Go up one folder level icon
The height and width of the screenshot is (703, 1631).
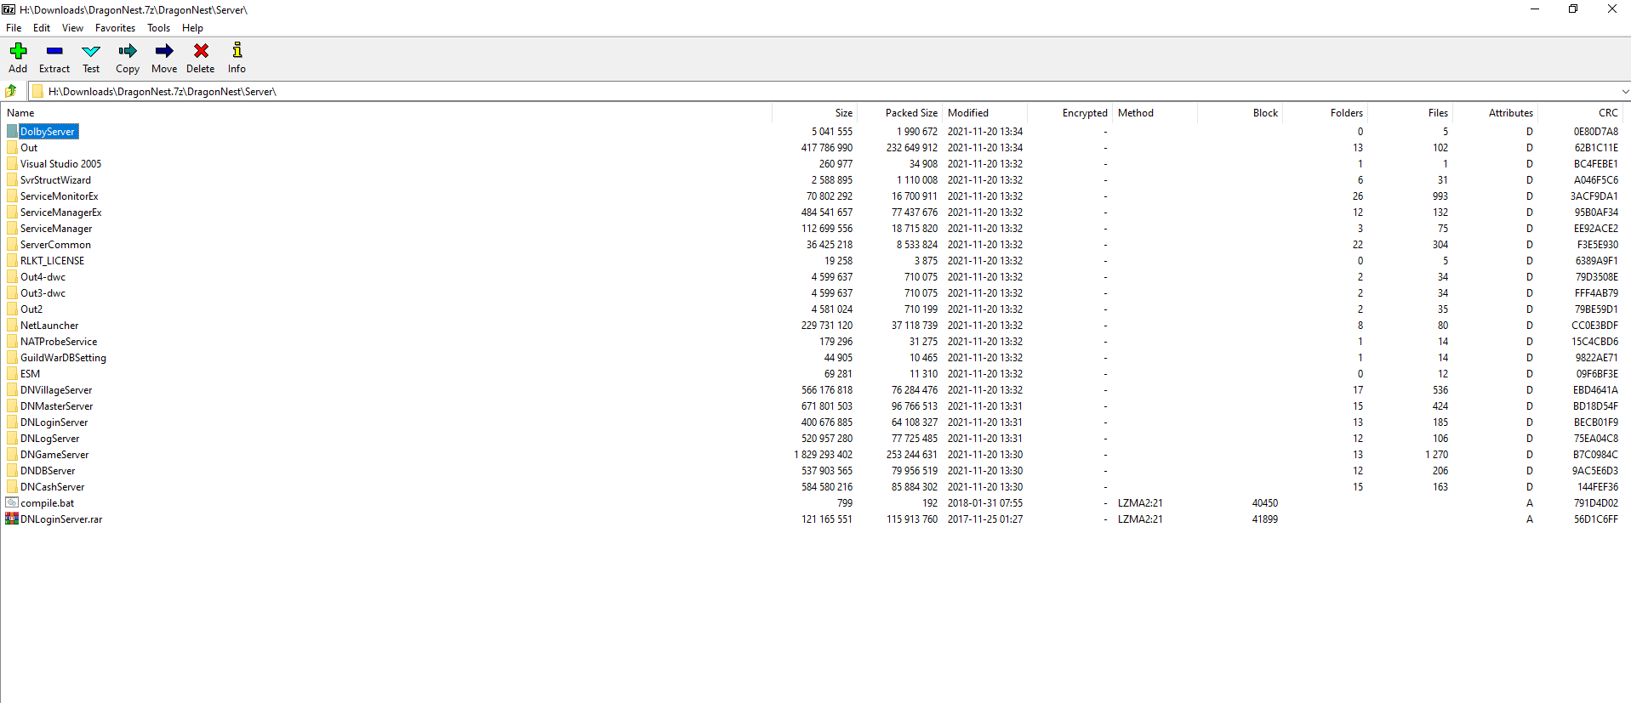[x=11, y=91]
